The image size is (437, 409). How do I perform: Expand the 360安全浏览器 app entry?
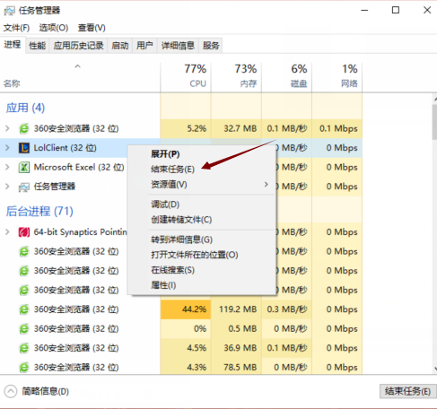[x=7, y=128]
